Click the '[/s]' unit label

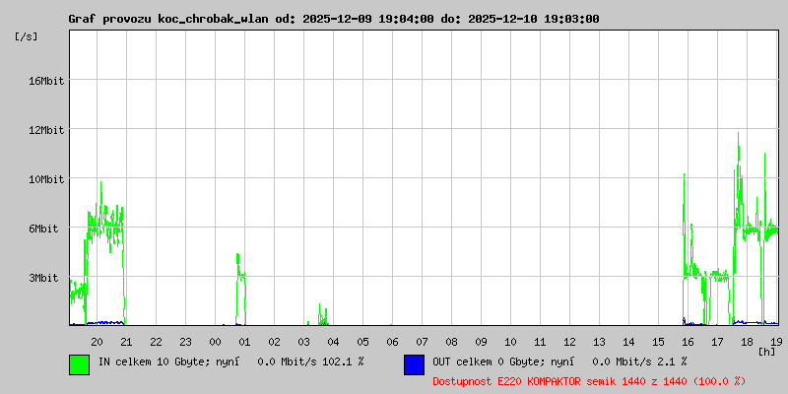[x=27, y=36]
